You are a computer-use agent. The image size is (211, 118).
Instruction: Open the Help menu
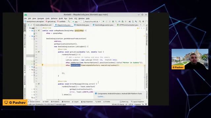(88, 18)
